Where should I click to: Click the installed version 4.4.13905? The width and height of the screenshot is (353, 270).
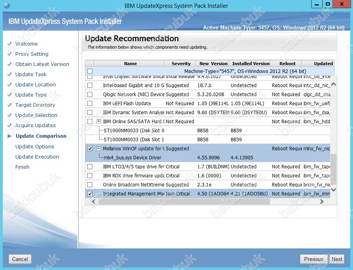click(x=242, y=158)
